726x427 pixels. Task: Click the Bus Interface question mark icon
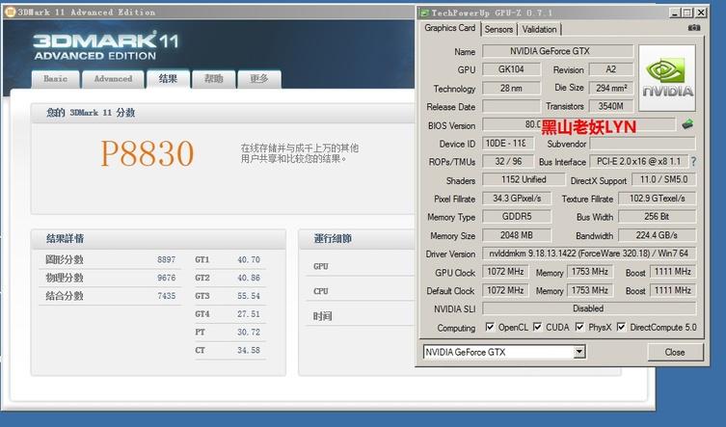693,162
